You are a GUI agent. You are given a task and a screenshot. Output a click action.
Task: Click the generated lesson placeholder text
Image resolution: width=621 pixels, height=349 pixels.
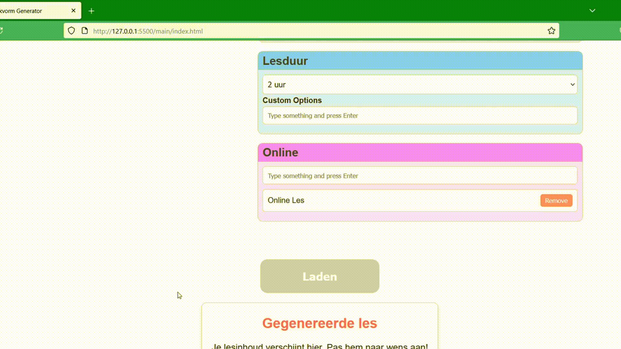320,346
